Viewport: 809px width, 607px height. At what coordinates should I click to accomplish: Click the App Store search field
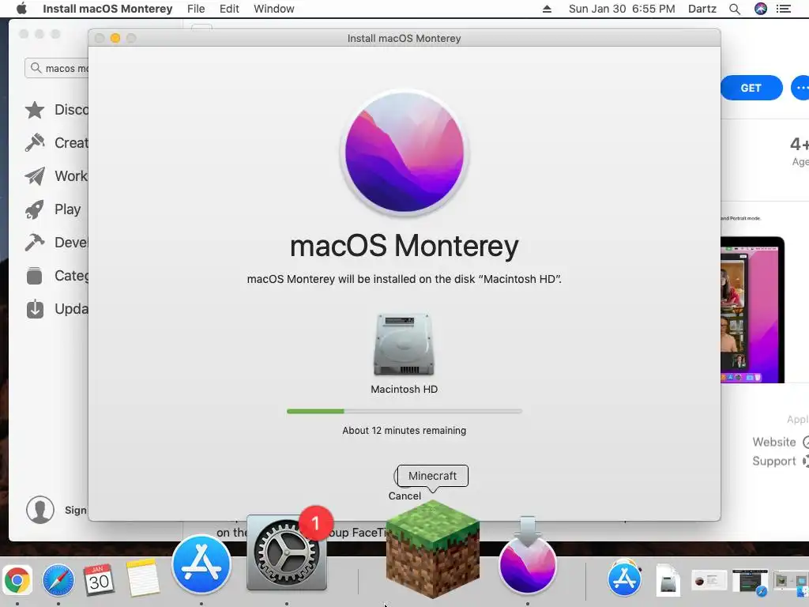tap(57, 68)
